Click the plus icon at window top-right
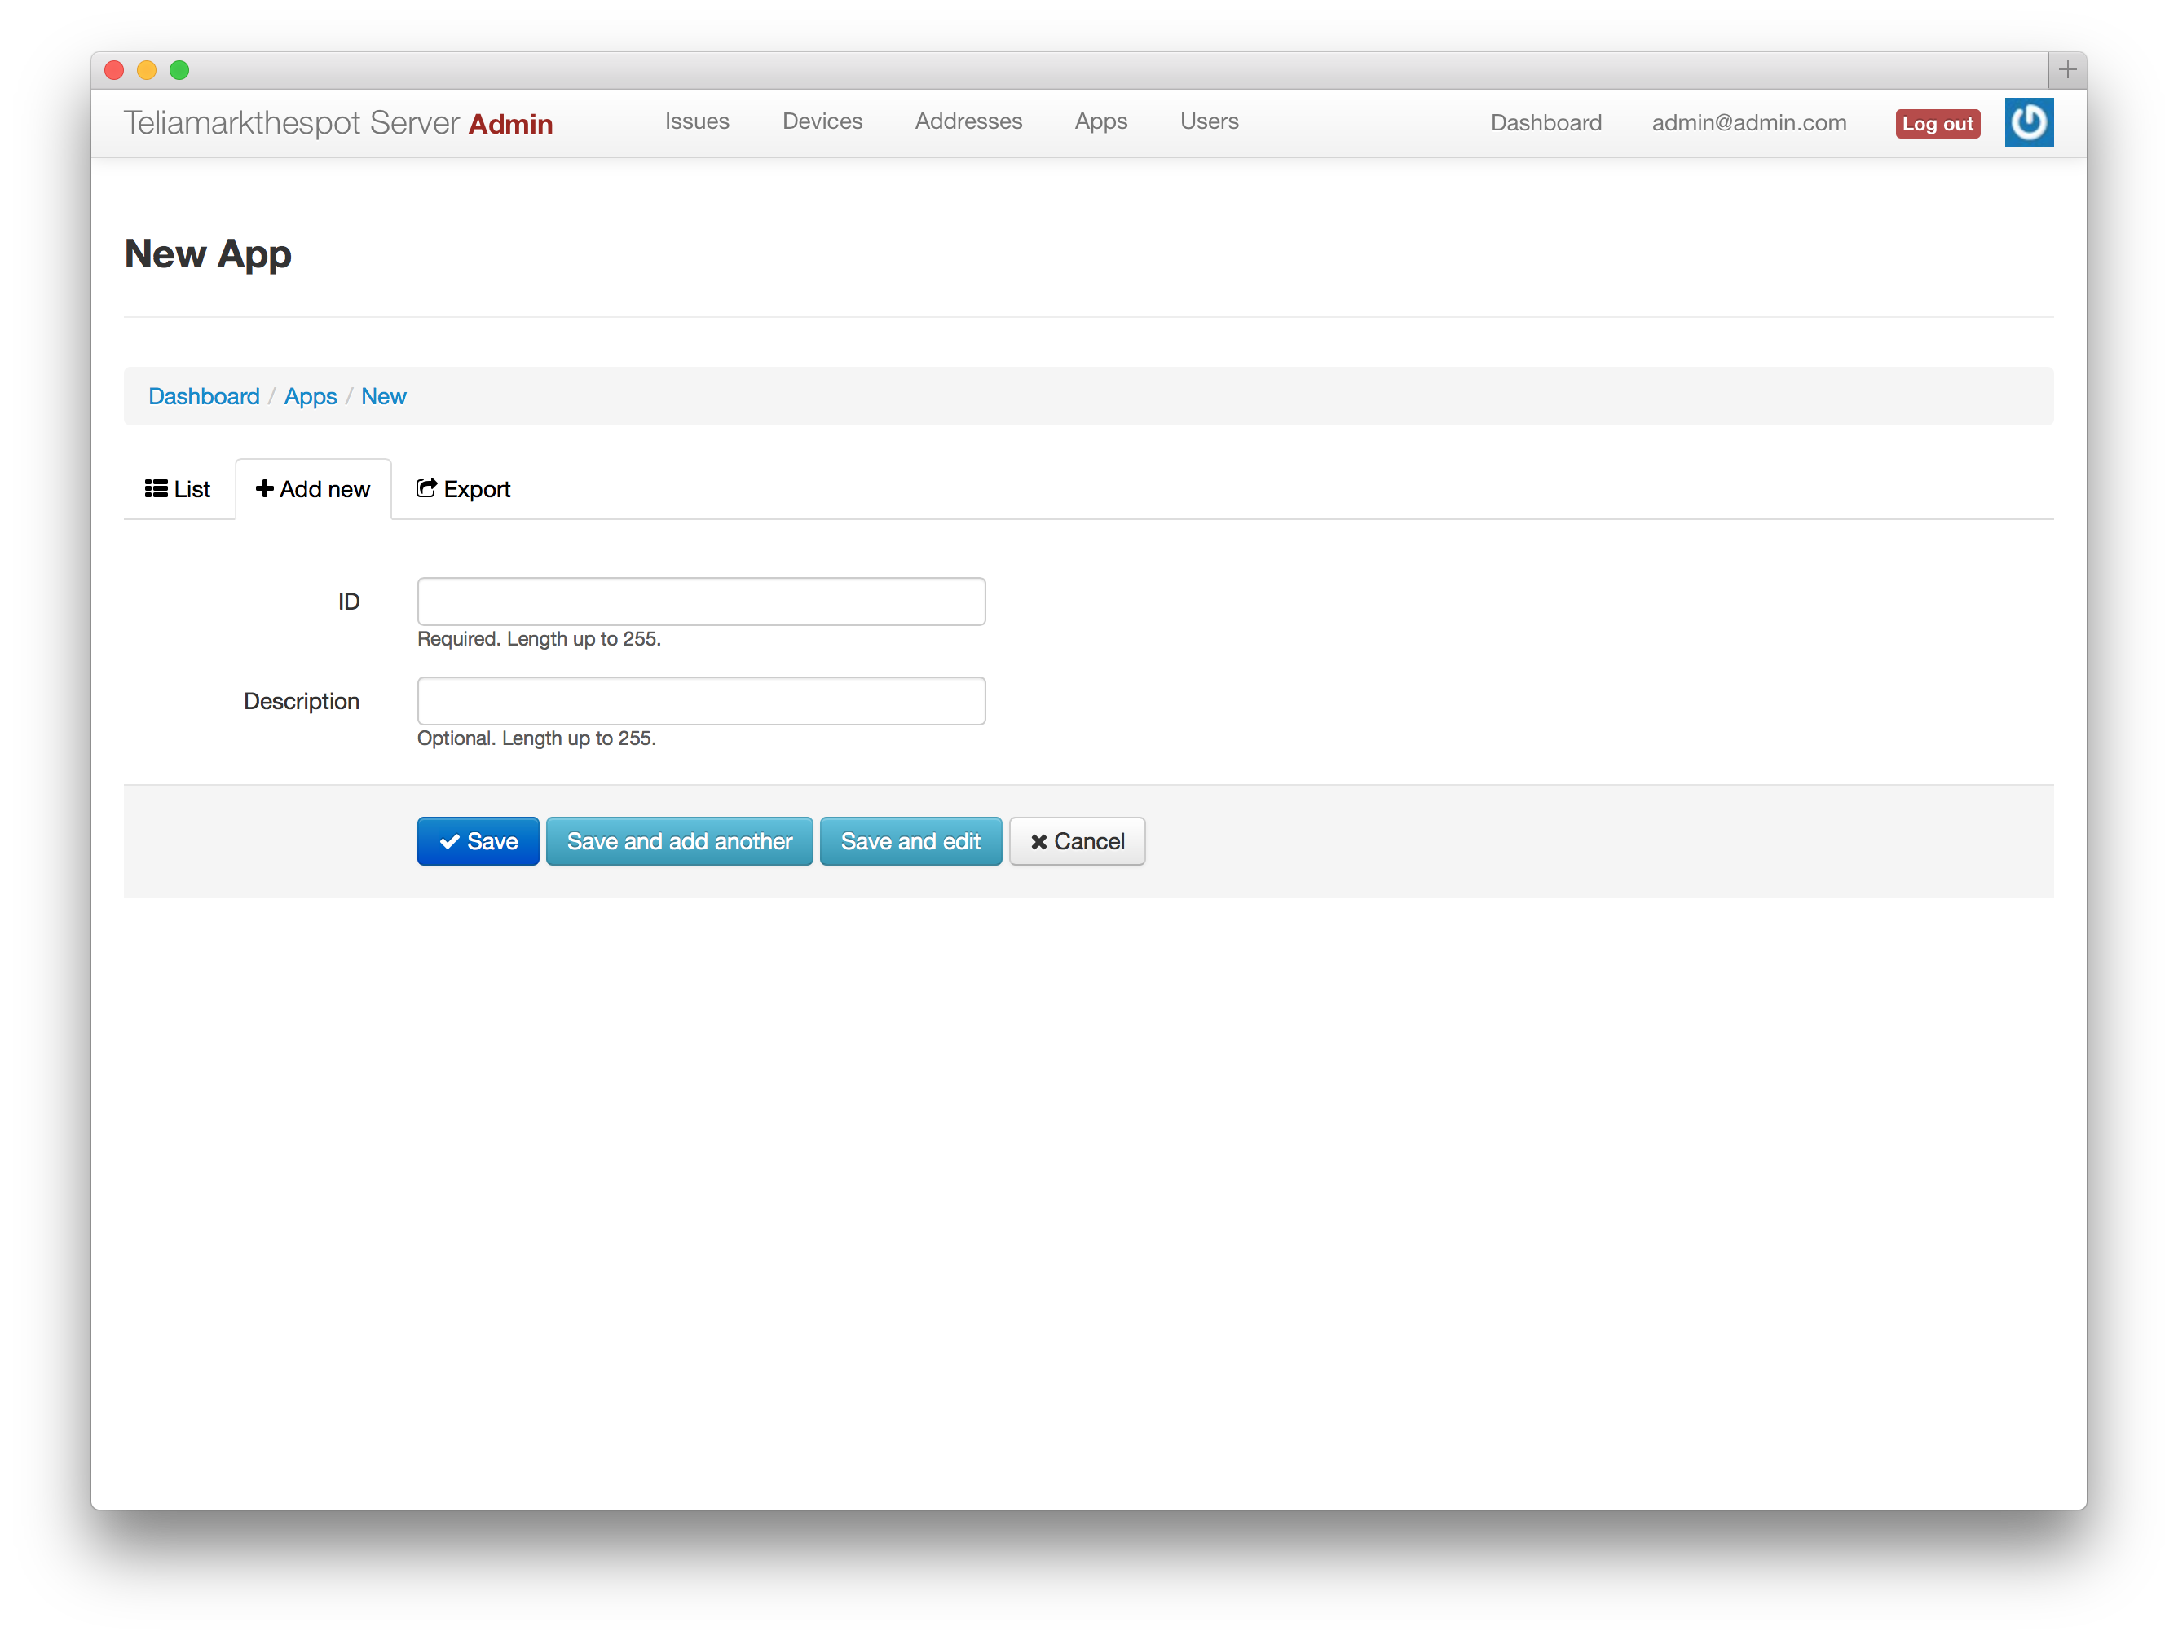 tap(2067, 70)
